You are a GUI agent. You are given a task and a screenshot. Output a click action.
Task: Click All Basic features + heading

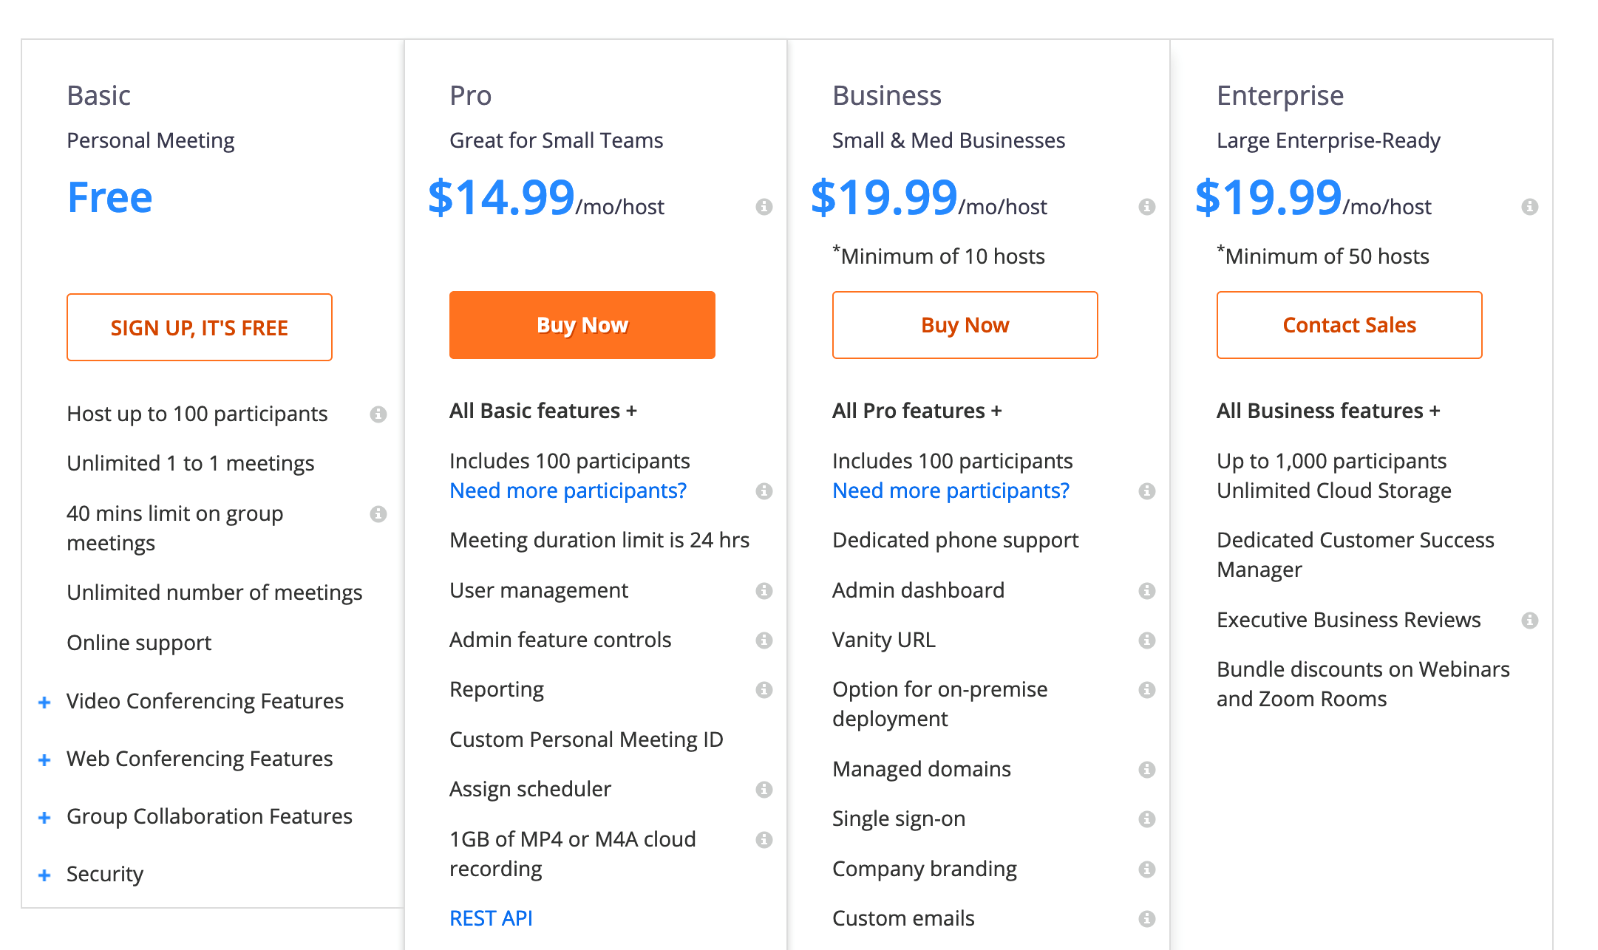click(543, 411)
